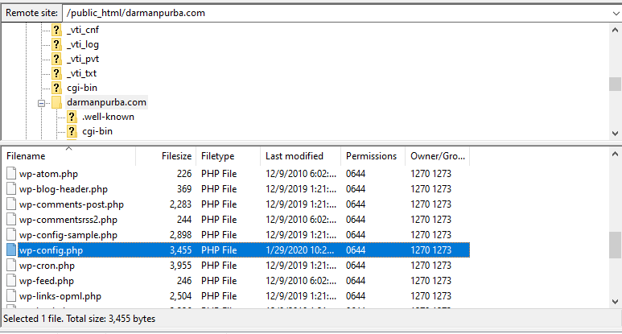Click the _vti_cnf folder question-mark icon
The height and width of the screenshot is (334, 622).
(56, 30)
